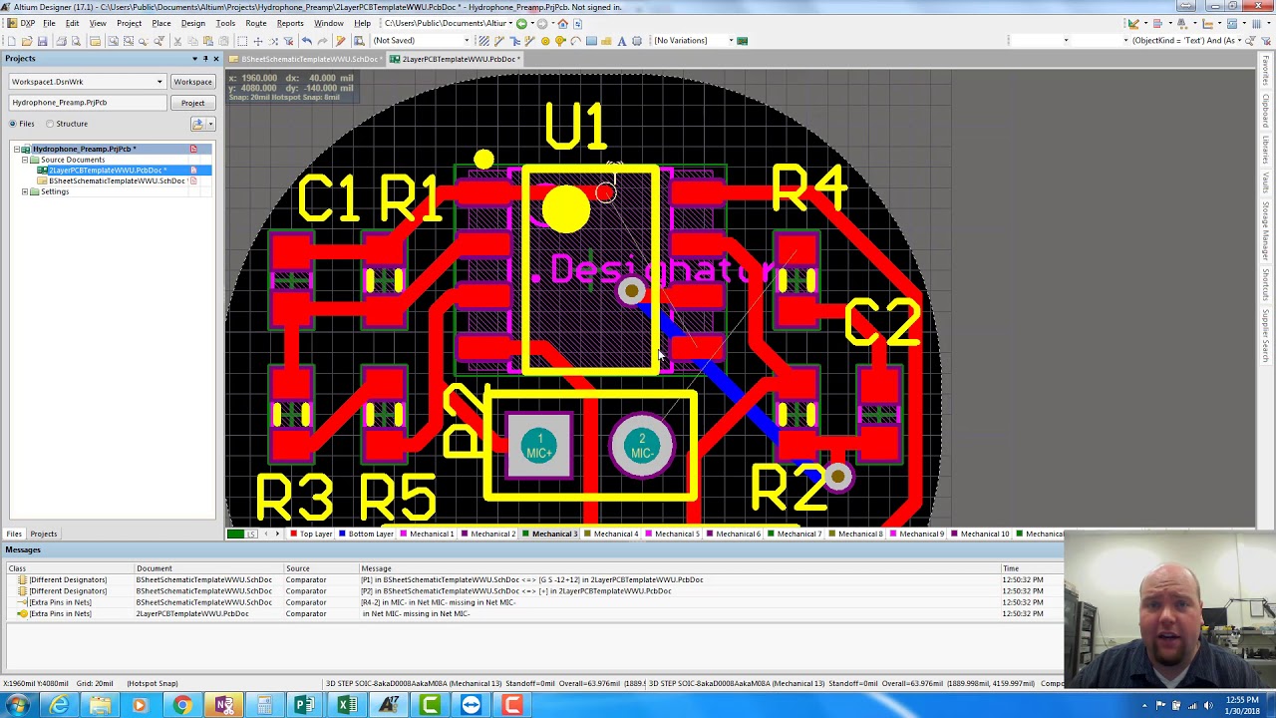The height and width of the screenshot is (718, 1276).
Task: Open the file path address dropdown
Action: tap(510, 24)
